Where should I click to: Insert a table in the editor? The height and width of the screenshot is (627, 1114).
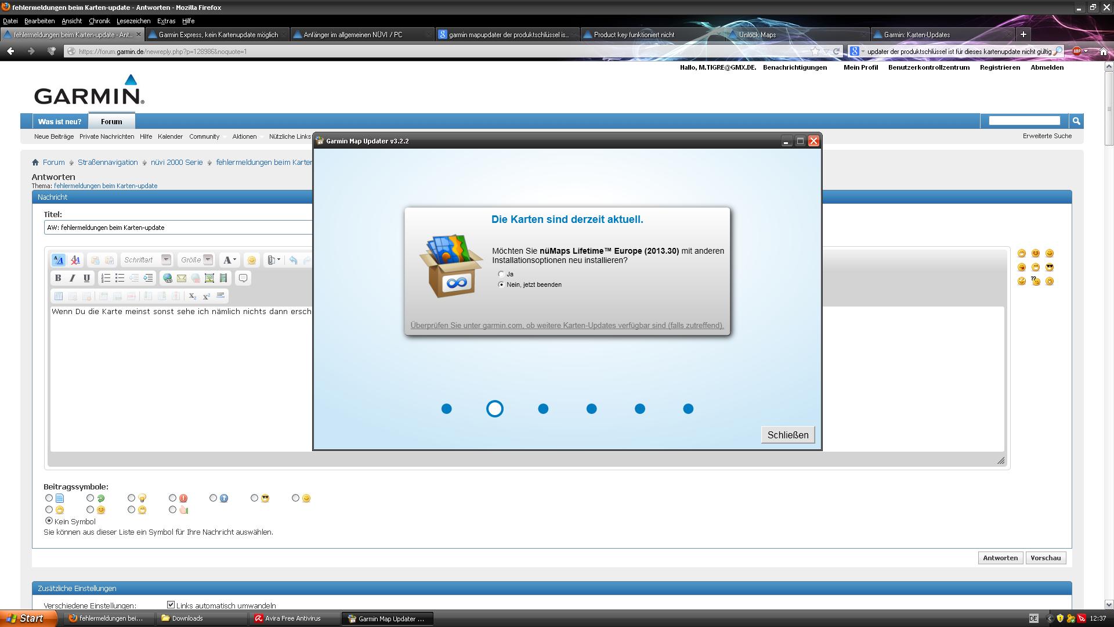(x=58, y=296)
